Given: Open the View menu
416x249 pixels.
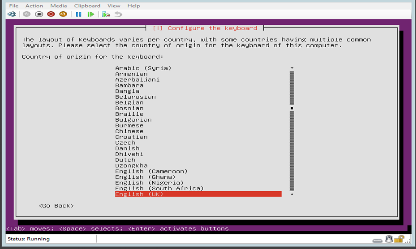Looking at the screenshot, I should pyautogui.click(x=114, y=6).
